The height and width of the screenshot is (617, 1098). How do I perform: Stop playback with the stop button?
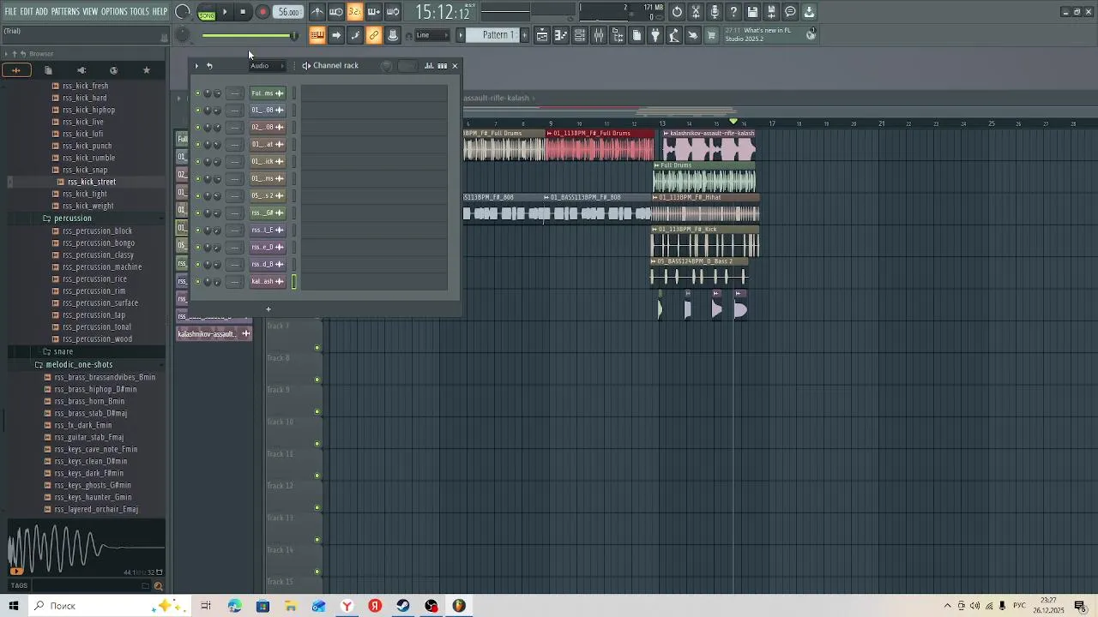coord(244,12)
